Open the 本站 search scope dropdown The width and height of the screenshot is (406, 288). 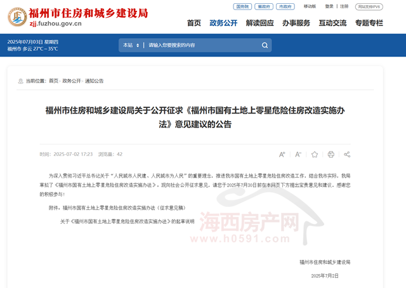click(131, 45)
